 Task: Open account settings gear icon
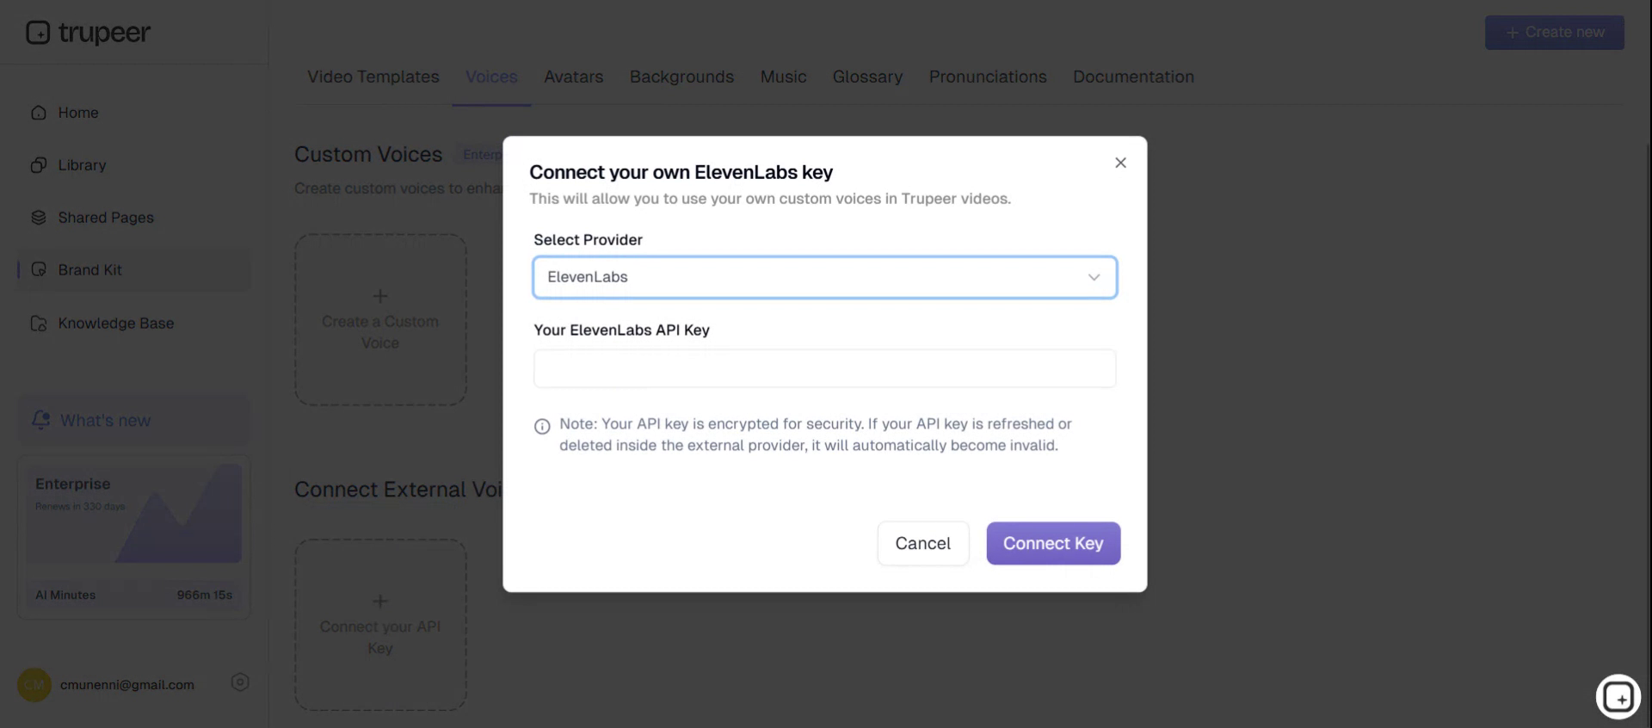coord(240,682)
